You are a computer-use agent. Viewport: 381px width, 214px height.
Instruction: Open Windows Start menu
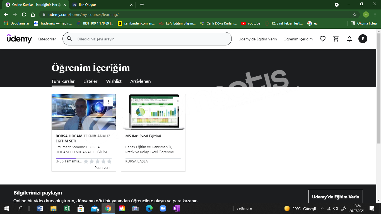[7, 208]
